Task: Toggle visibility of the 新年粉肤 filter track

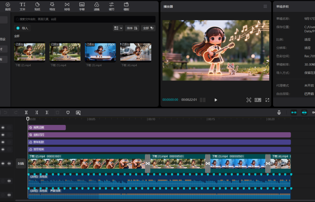Action: coord(3,142)
